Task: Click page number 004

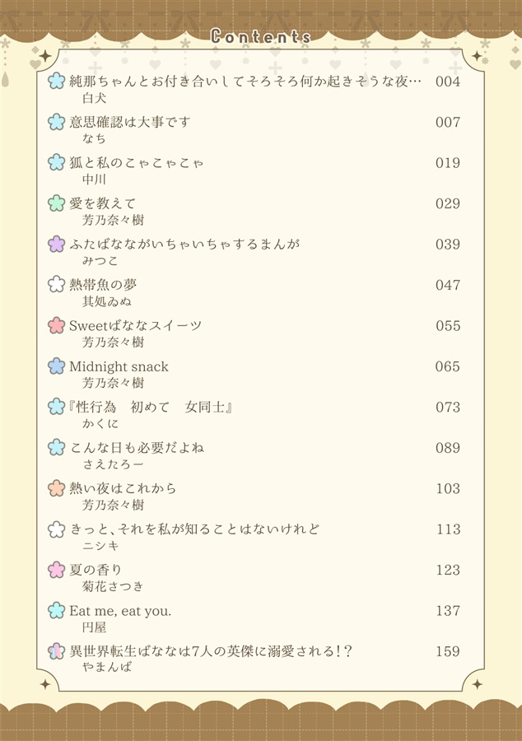Action: tap(448, 82)
